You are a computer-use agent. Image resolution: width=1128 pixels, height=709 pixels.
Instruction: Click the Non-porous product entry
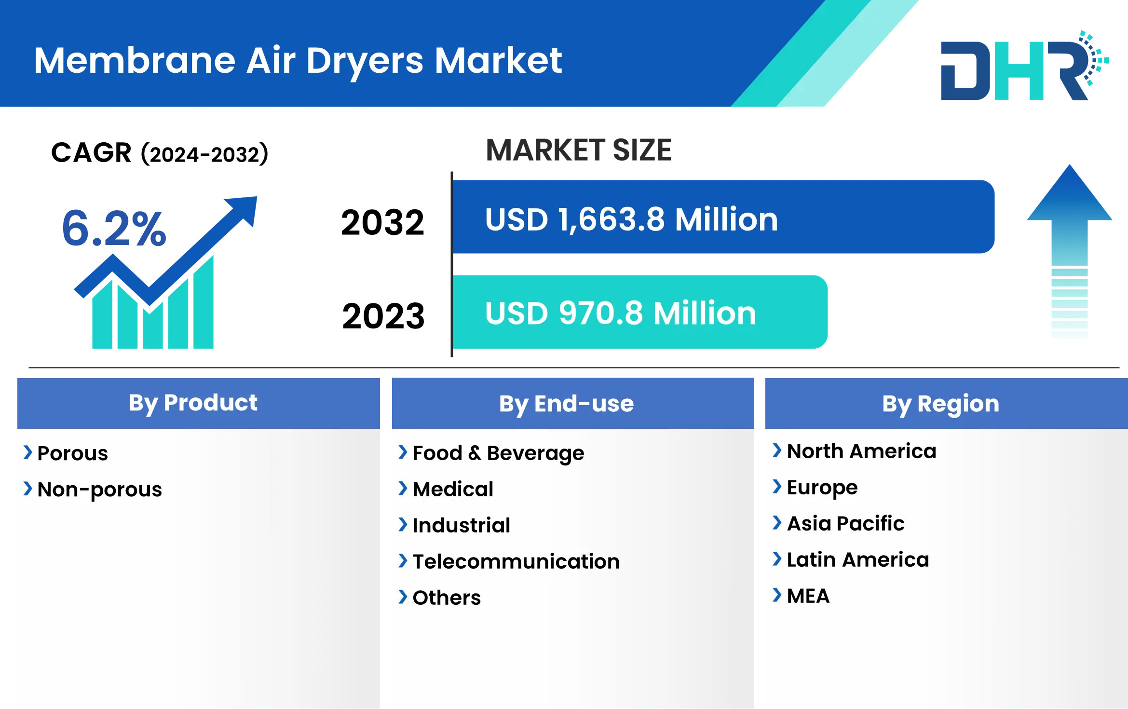tap(100, 490)
